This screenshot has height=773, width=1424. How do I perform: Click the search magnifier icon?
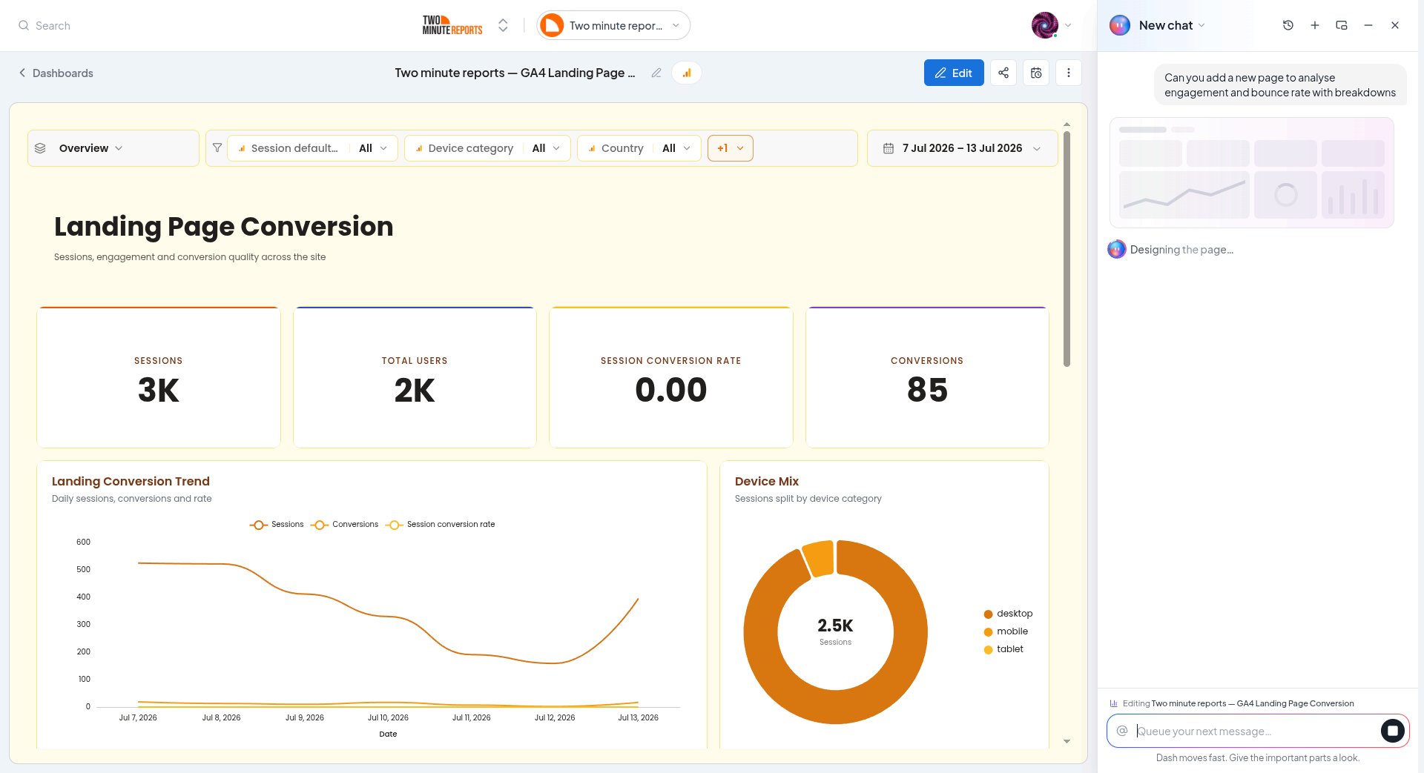(24, 25)
